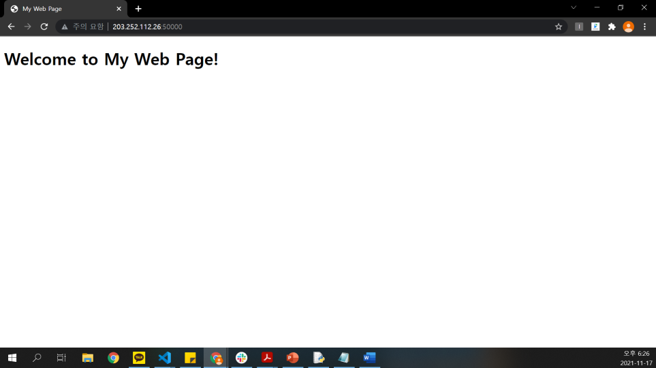Reload the current page
The height and width of the screenshot is (368, 656).
(44, 27)
